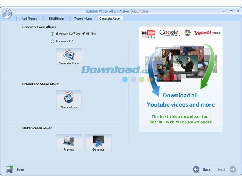The height and width of the screenshot is (182, 242).
Task: Click the greyed Next text button
Action: (222, 169)
